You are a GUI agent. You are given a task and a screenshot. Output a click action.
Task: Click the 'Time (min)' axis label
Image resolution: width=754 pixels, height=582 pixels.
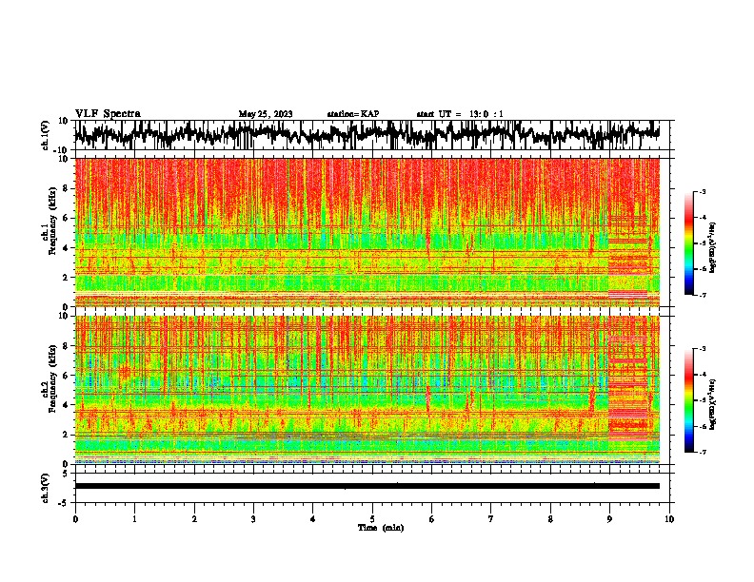381,528
